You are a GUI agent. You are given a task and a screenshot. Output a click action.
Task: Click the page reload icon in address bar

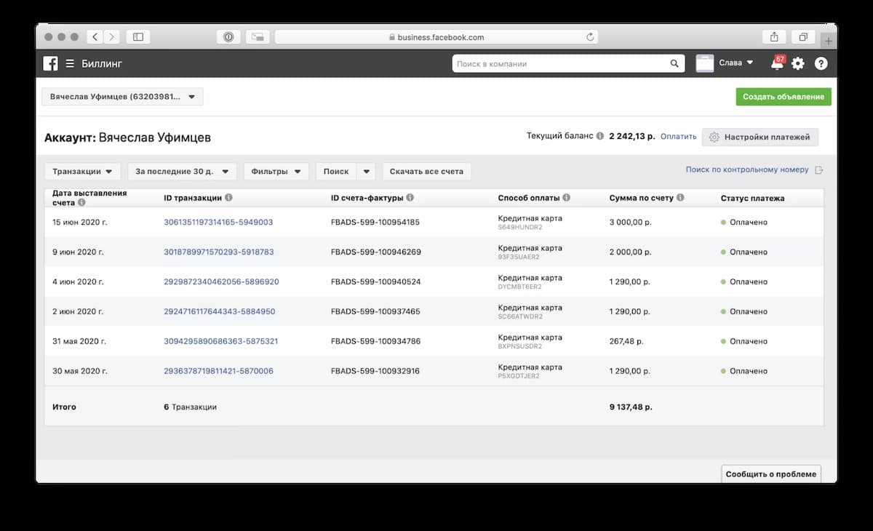coord(590,37)
